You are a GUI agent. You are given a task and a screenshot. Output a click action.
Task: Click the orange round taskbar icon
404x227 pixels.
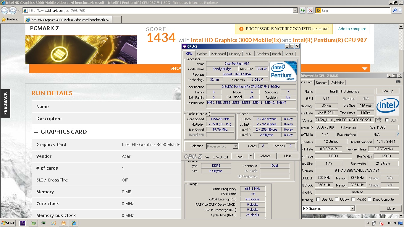(x=63, y=223)
